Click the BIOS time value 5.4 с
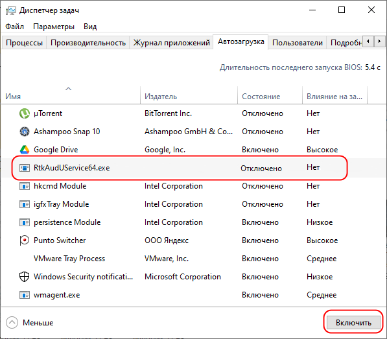The width and height of the screenshot is (387, 339). point(373,67)
